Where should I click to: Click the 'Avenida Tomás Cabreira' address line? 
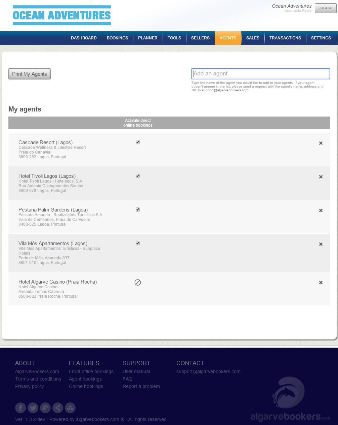41,292
